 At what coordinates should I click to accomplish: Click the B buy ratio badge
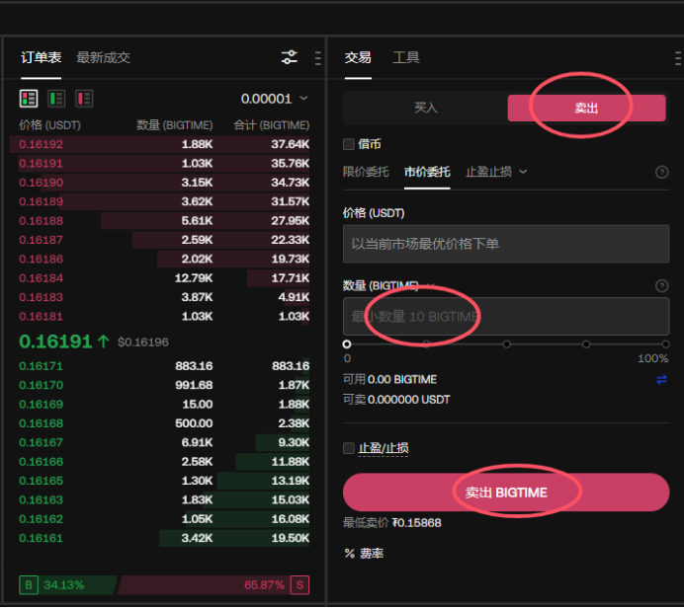point(29,585)
